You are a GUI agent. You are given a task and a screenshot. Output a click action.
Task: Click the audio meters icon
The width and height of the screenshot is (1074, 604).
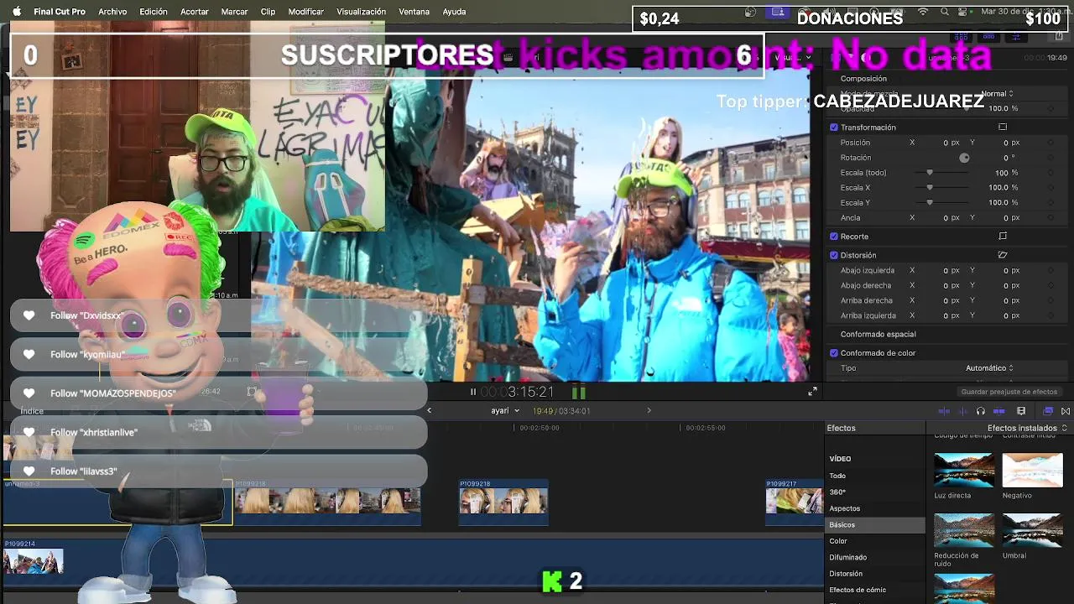[579, 392]
